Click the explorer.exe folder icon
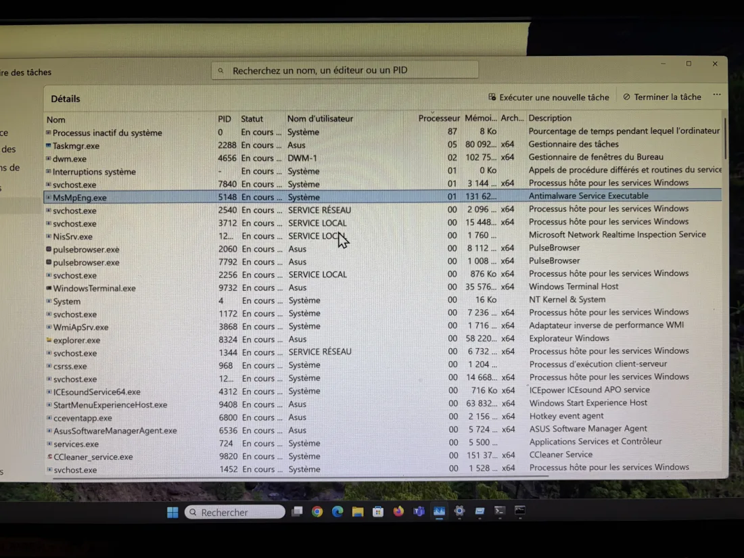 click(x=49, y=340)
